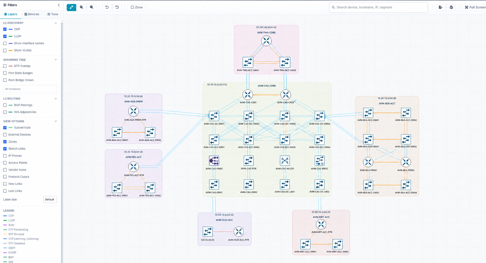Select the AVM-MRT-ACC-RTR router
Viewport: 486px width, 263px height.
click(x=321, y=225)
